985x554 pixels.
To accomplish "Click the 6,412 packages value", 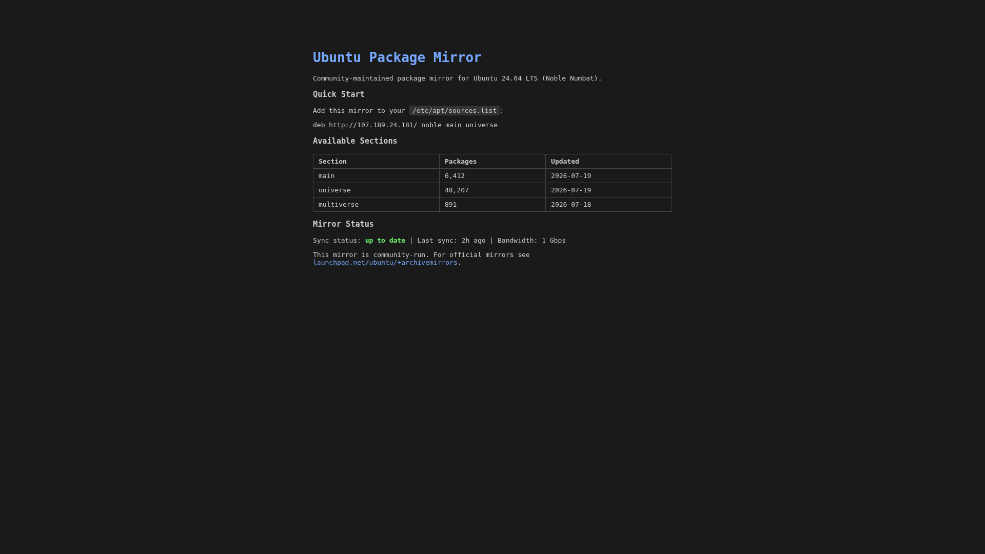I will point(455,176).
